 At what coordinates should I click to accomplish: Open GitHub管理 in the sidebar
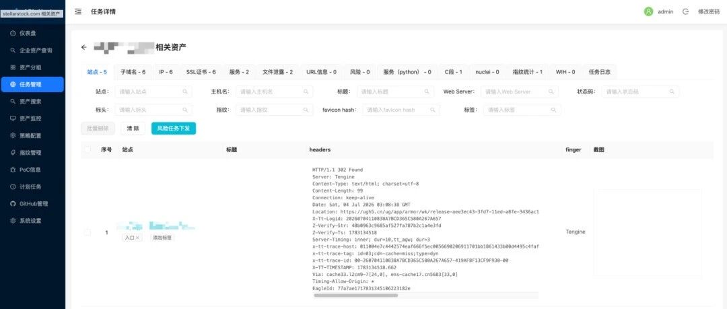point(32,204)
